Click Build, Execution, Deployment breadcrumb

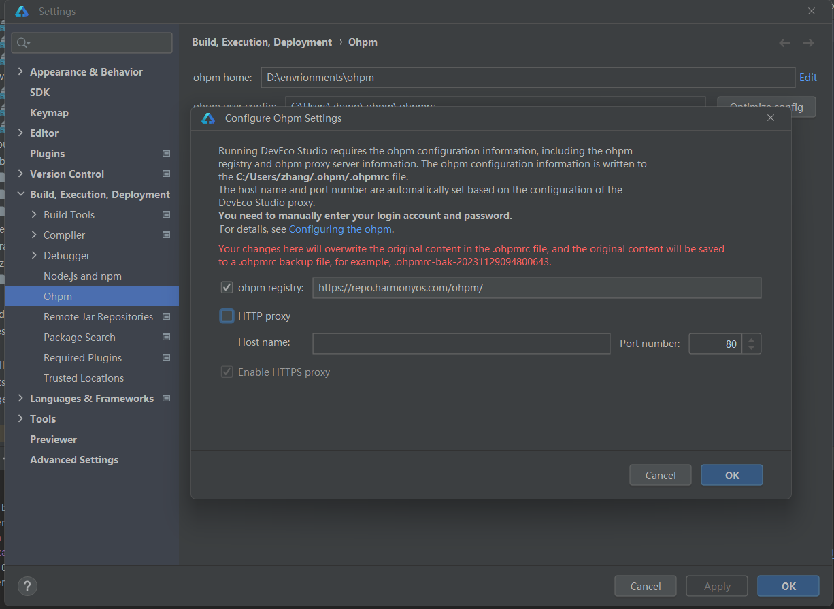pyautogui.click(x=262, y=42)
